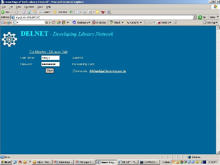Open the File menu

coord(4,7)
